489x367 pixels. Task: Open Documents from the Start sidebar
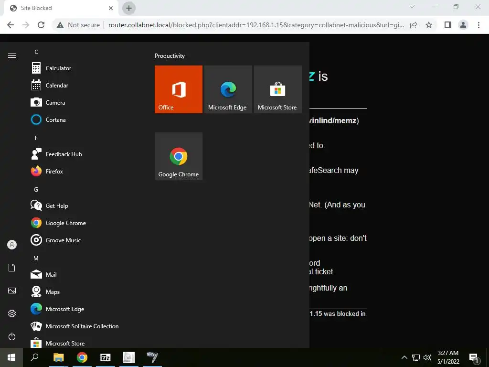(12, 268)
